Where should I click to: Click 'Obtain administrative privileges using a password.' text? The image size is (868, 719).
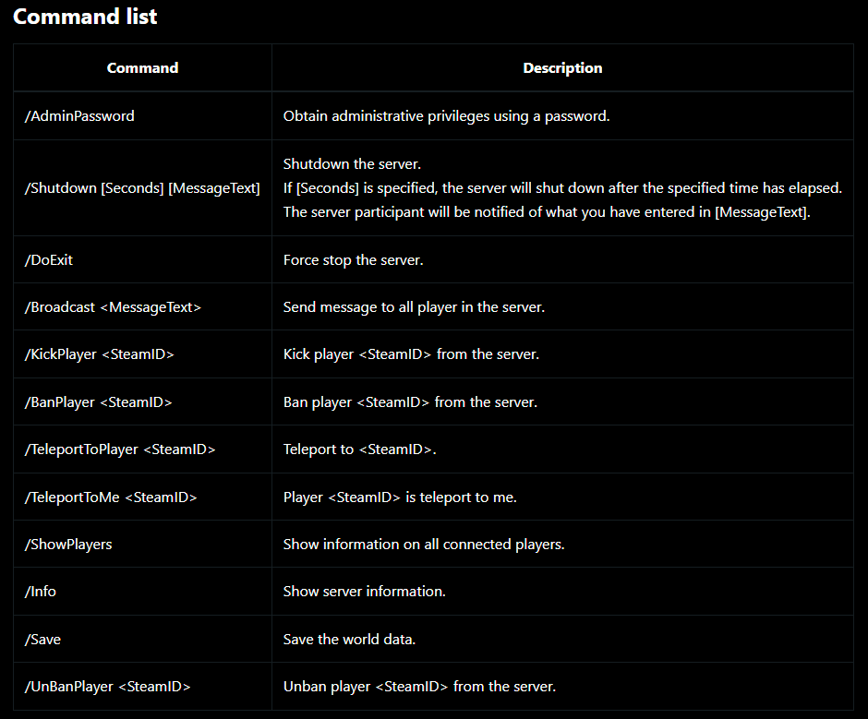pos(446,116)
